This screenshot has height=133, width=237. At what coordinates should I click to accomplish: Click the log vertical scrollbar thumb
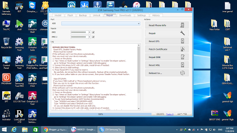click(x=138, y=70)
